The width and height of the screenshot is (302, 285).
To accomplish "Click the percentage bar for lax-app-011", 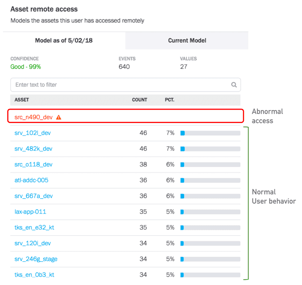I will point(210,212).
